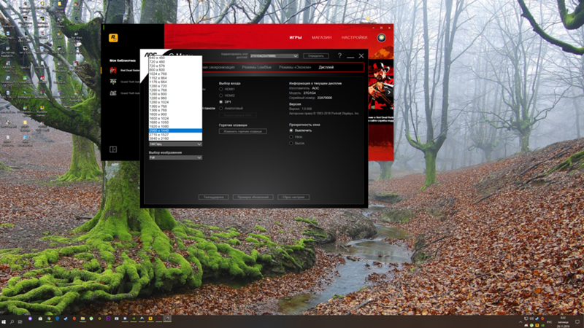This screenshot has width=584, height=328.
Task: Choose 1600 x 900 from resolution list
Action: point(175,114)
